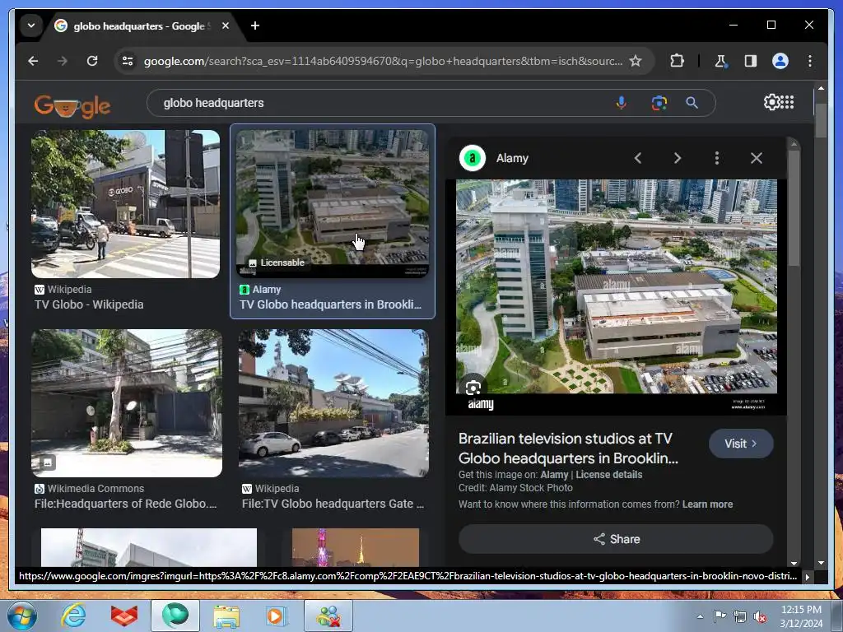Open the taskbar clock showing 12:15 PM

[x=801, y=616]
